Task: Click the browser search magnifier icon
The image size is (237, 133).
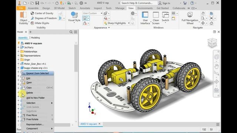Action: 71,32
